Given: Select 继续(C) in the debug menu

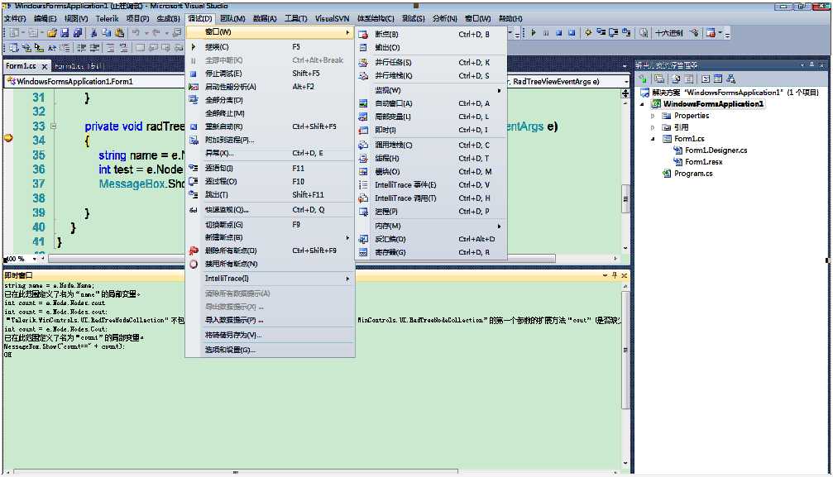Looking at the screenshot, I should [x=270, y=47].
